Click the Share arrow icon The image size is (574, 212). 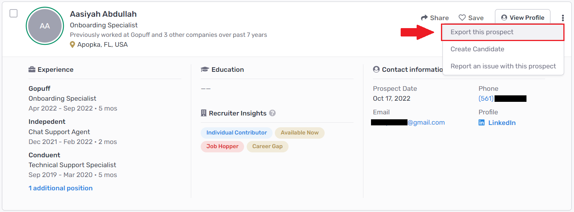point(424,18)
